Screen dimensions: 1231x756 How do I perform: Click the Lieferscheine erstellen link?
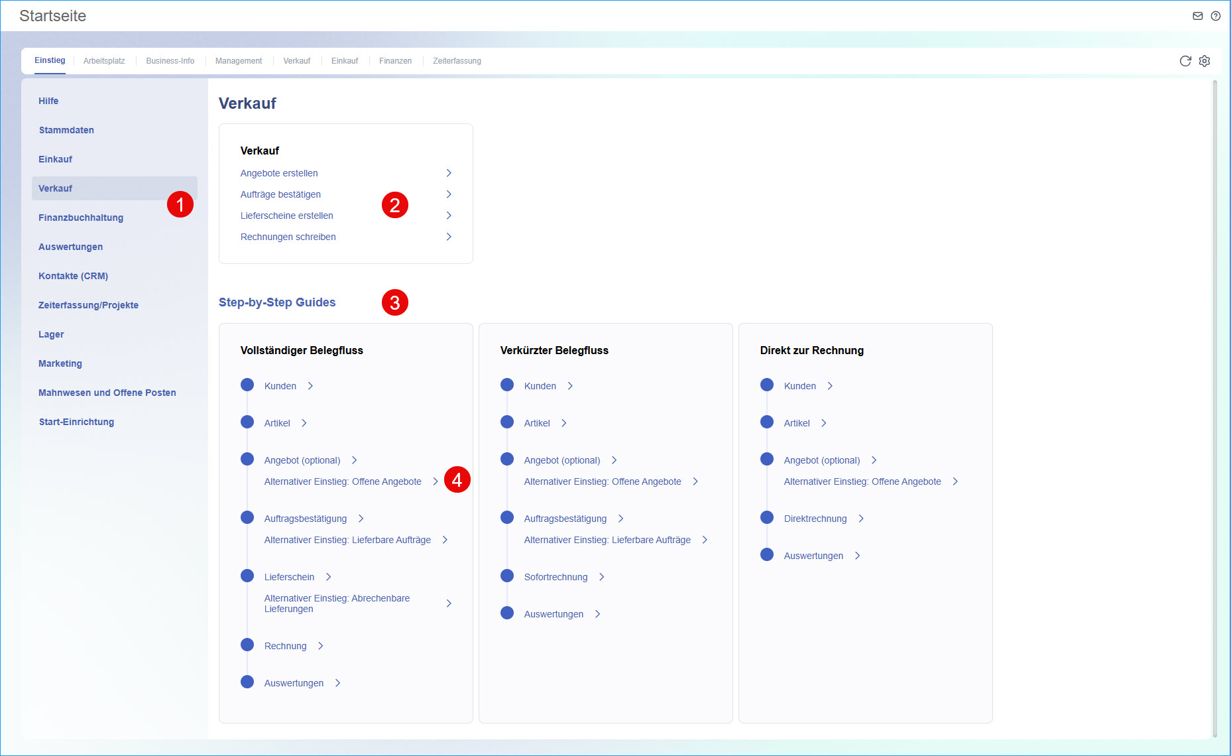(x=286, y=216)
